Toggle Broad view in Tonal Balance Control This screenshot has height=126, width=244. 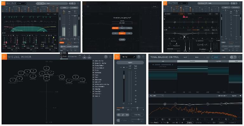coord(216,57)
